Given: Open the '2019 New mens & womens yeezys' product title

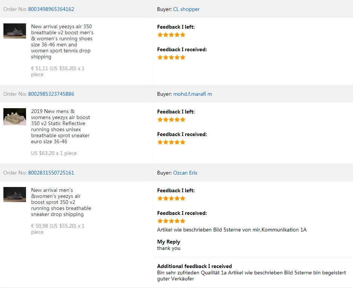Looking at the screenshot, I should tap(60, 126).
